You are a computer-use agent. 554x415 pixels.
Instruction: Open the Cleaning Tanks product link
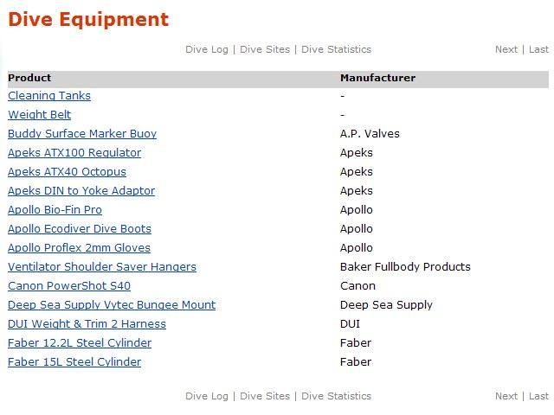pos(49,96)
